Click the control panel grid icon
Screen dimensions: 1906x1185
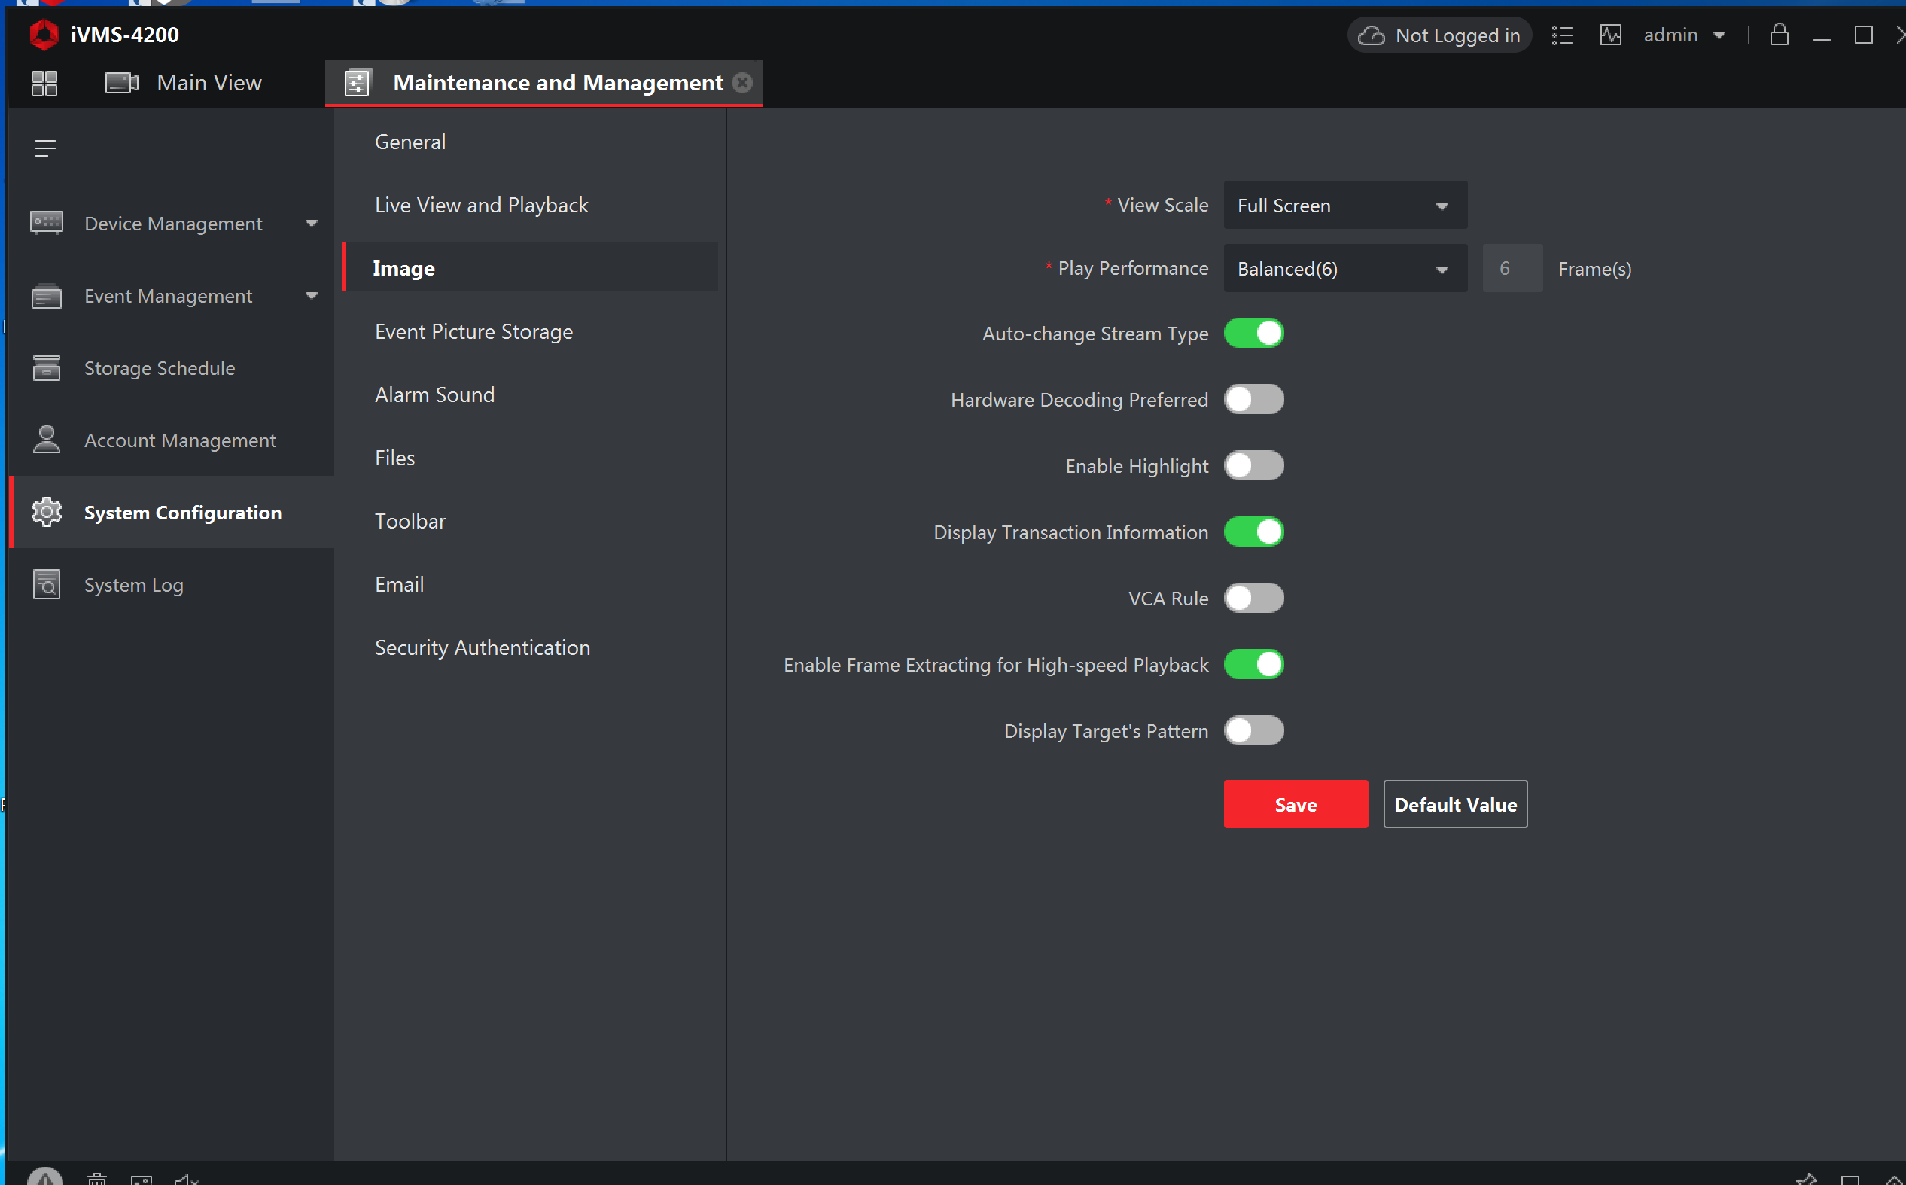coord(44,83)
